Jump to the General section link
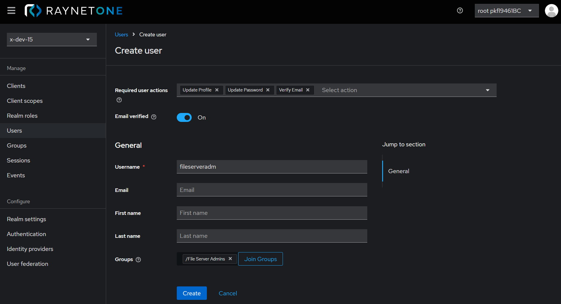This screenshot has height=304, width=561. pyautogui.click(x=399, y=171)
